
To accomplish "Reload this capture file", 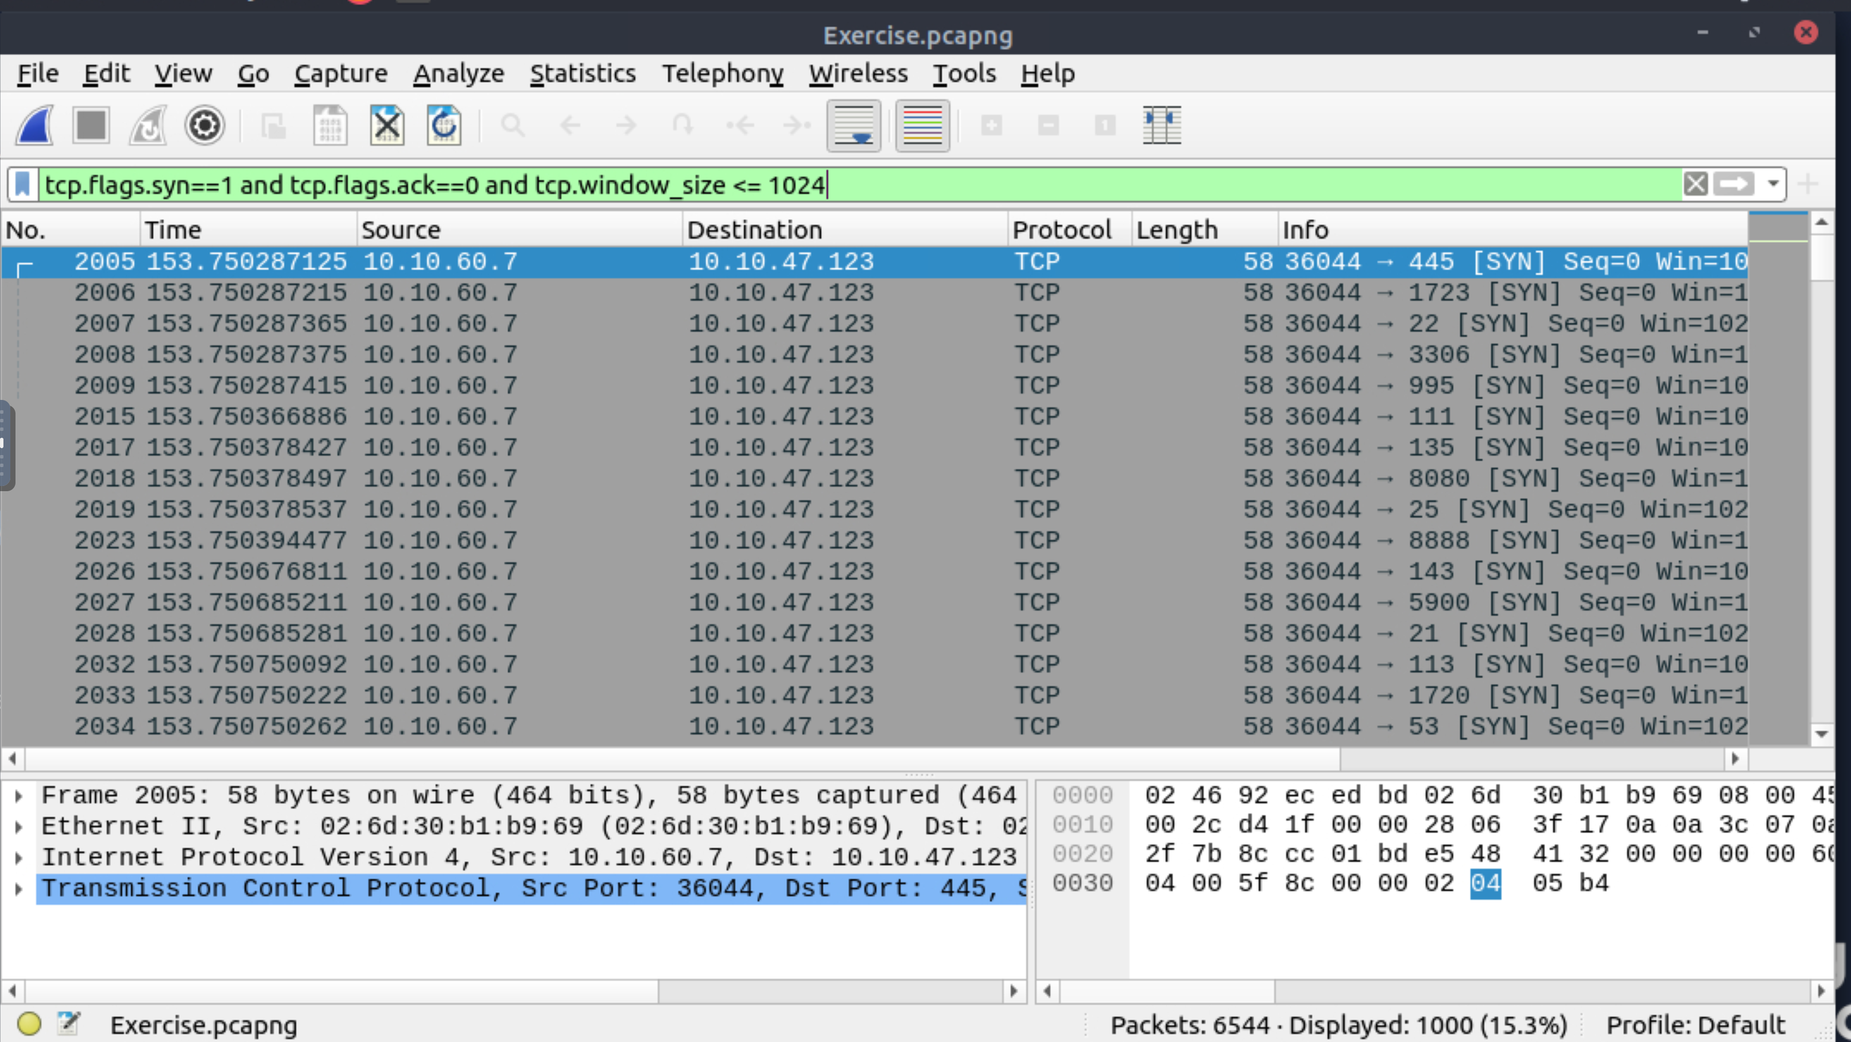I will tap(443, 126).
